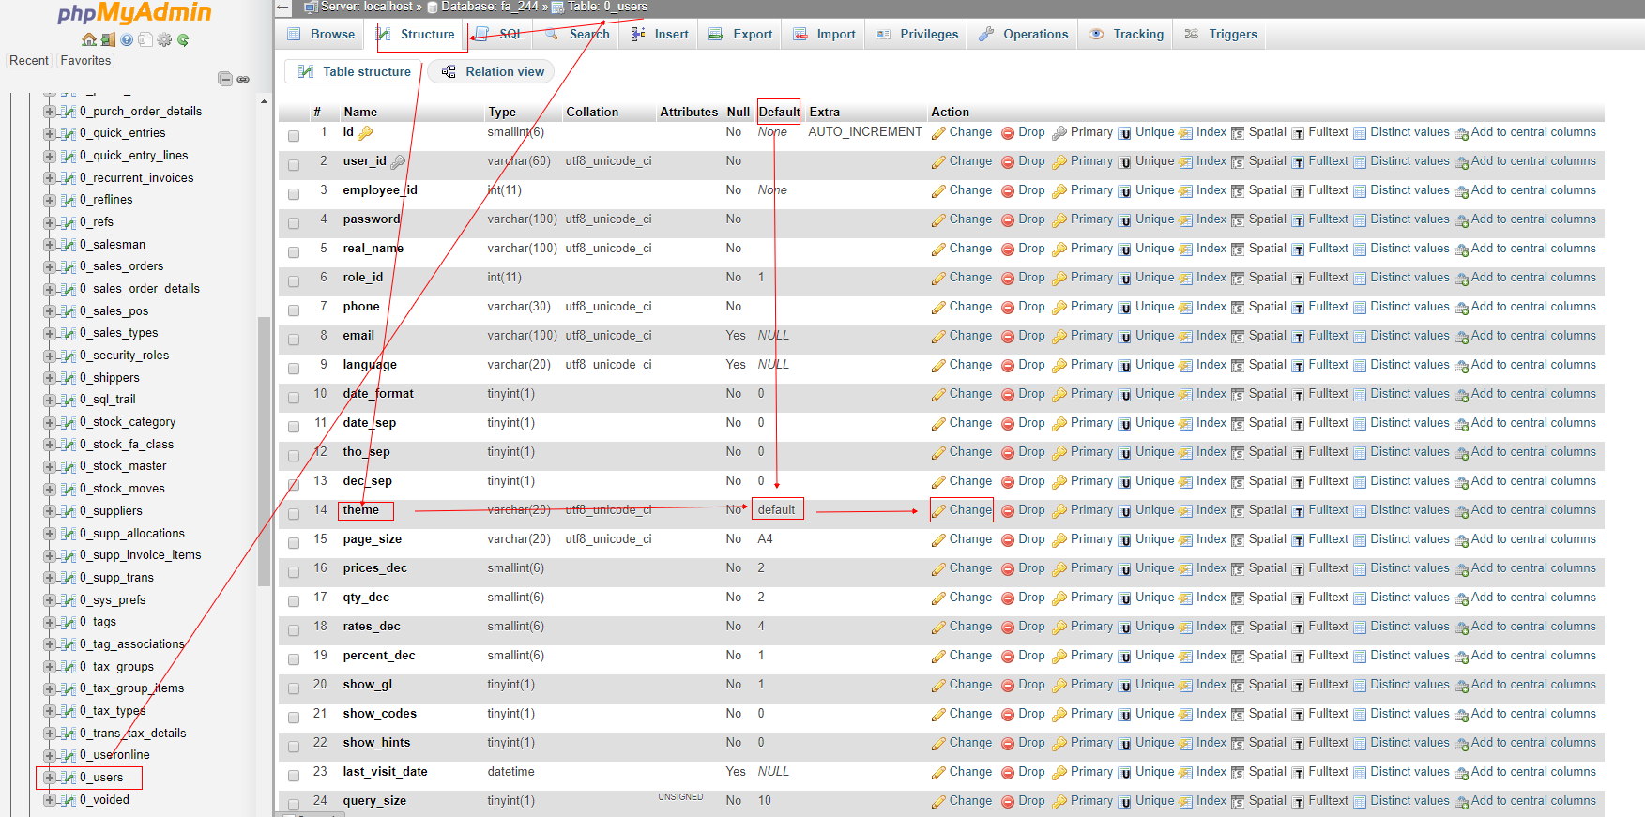Click the pencil Change icon for email column
Screen dimensions: 1645x817
pos(938,337)
